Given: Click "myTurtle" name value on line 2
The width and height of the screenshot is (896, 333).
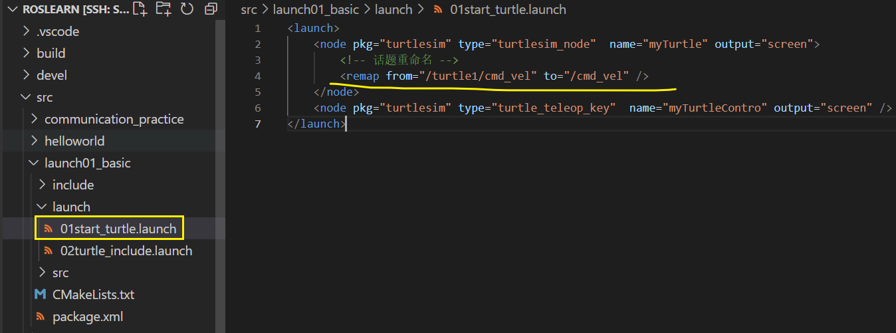Looking at the screenshot, I should pyautogui.click(x=674, y=44).
